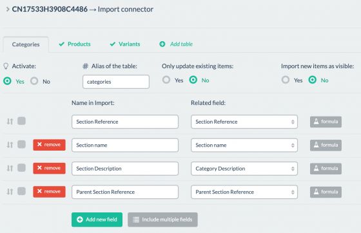Switch to the Variants tab
This screenshot has height=233, width=361.
pos(125,44)
